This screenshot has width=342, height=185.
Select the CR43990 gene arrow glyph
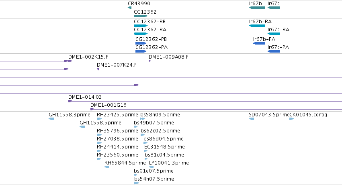click(x=129, y=8)
